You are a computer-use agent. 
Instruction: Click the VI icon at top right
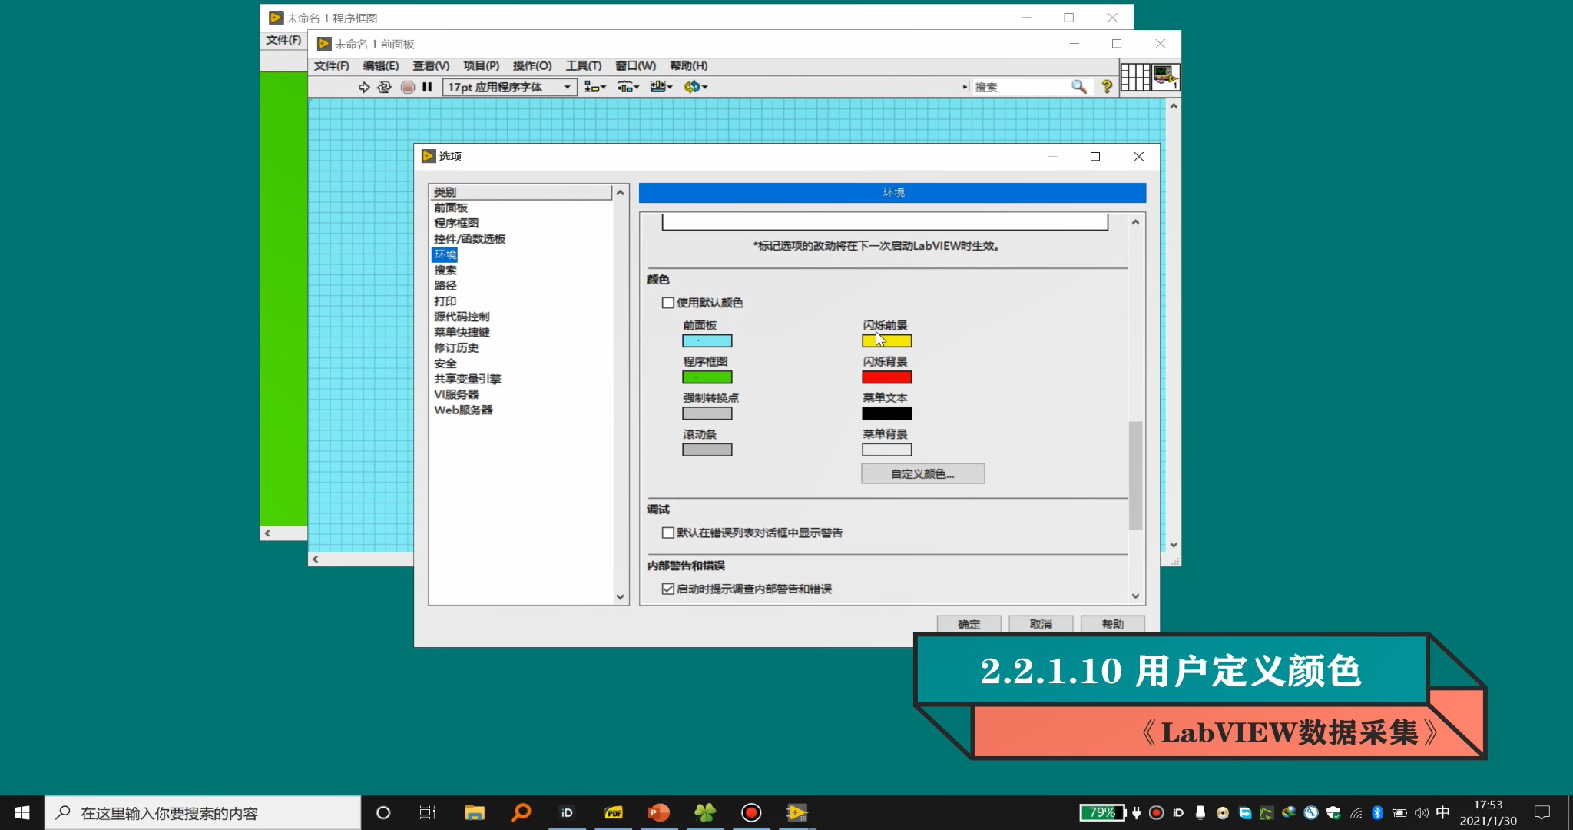tap(1165, 77)
